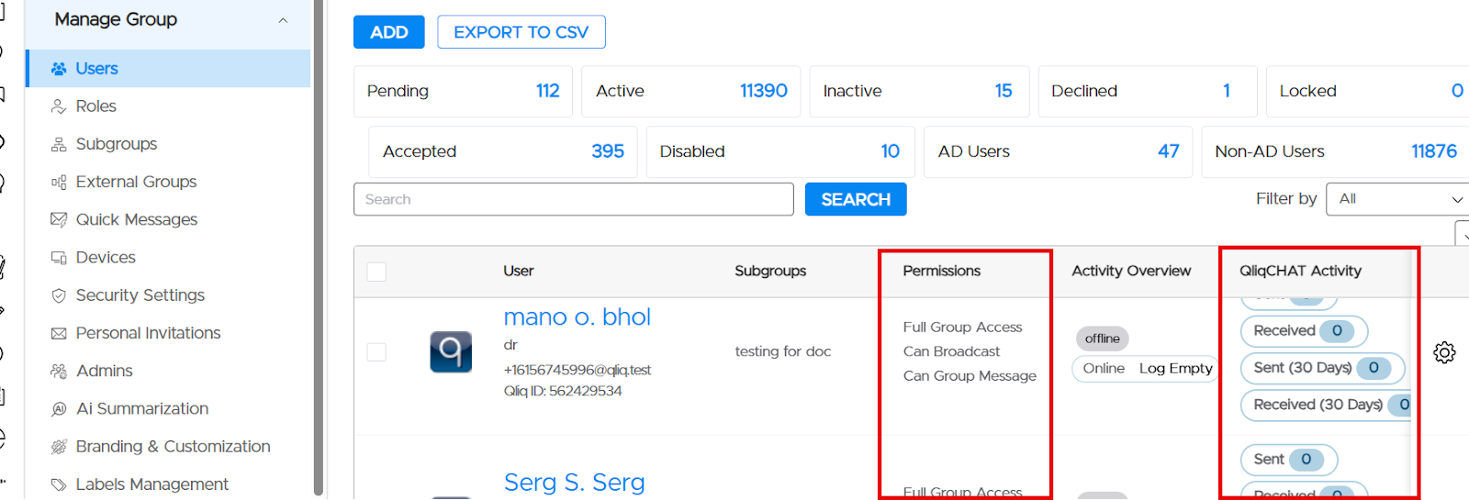
Task: Click the offline status badge
Action: [1102, 339]
